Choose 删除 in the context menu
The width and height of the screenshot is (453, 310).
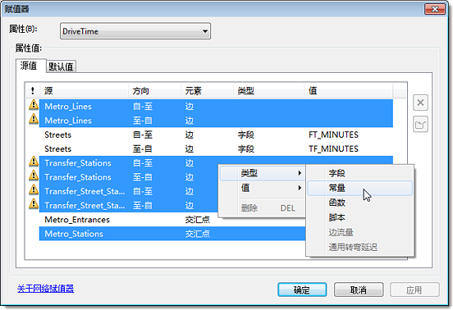[262, 208]
